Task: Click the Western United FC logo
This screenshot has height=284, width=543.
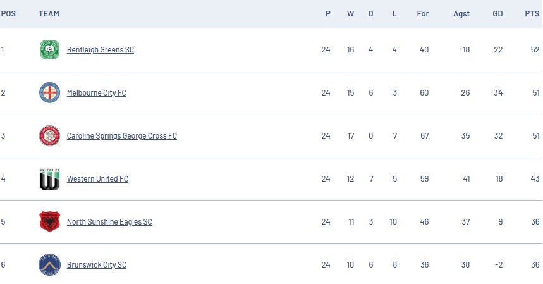Action: point(49,179)
